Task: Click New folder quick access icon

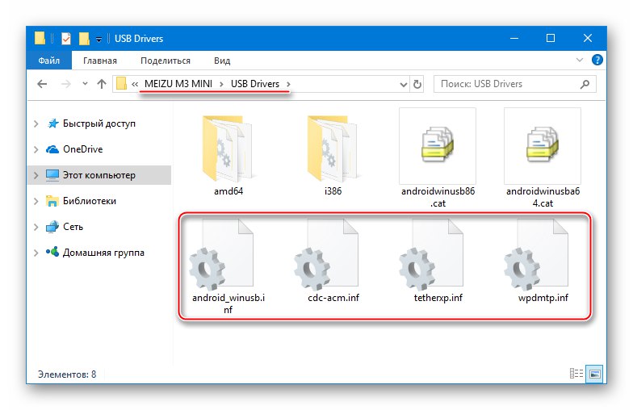Action: [84, 39]
